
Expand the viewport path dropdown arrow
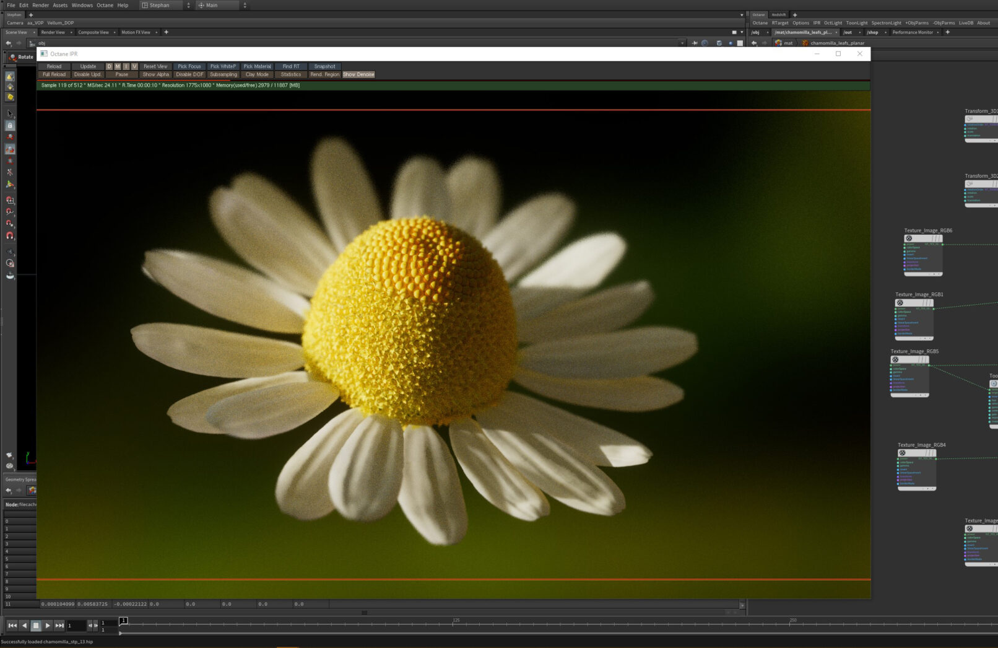pos(682,43)
